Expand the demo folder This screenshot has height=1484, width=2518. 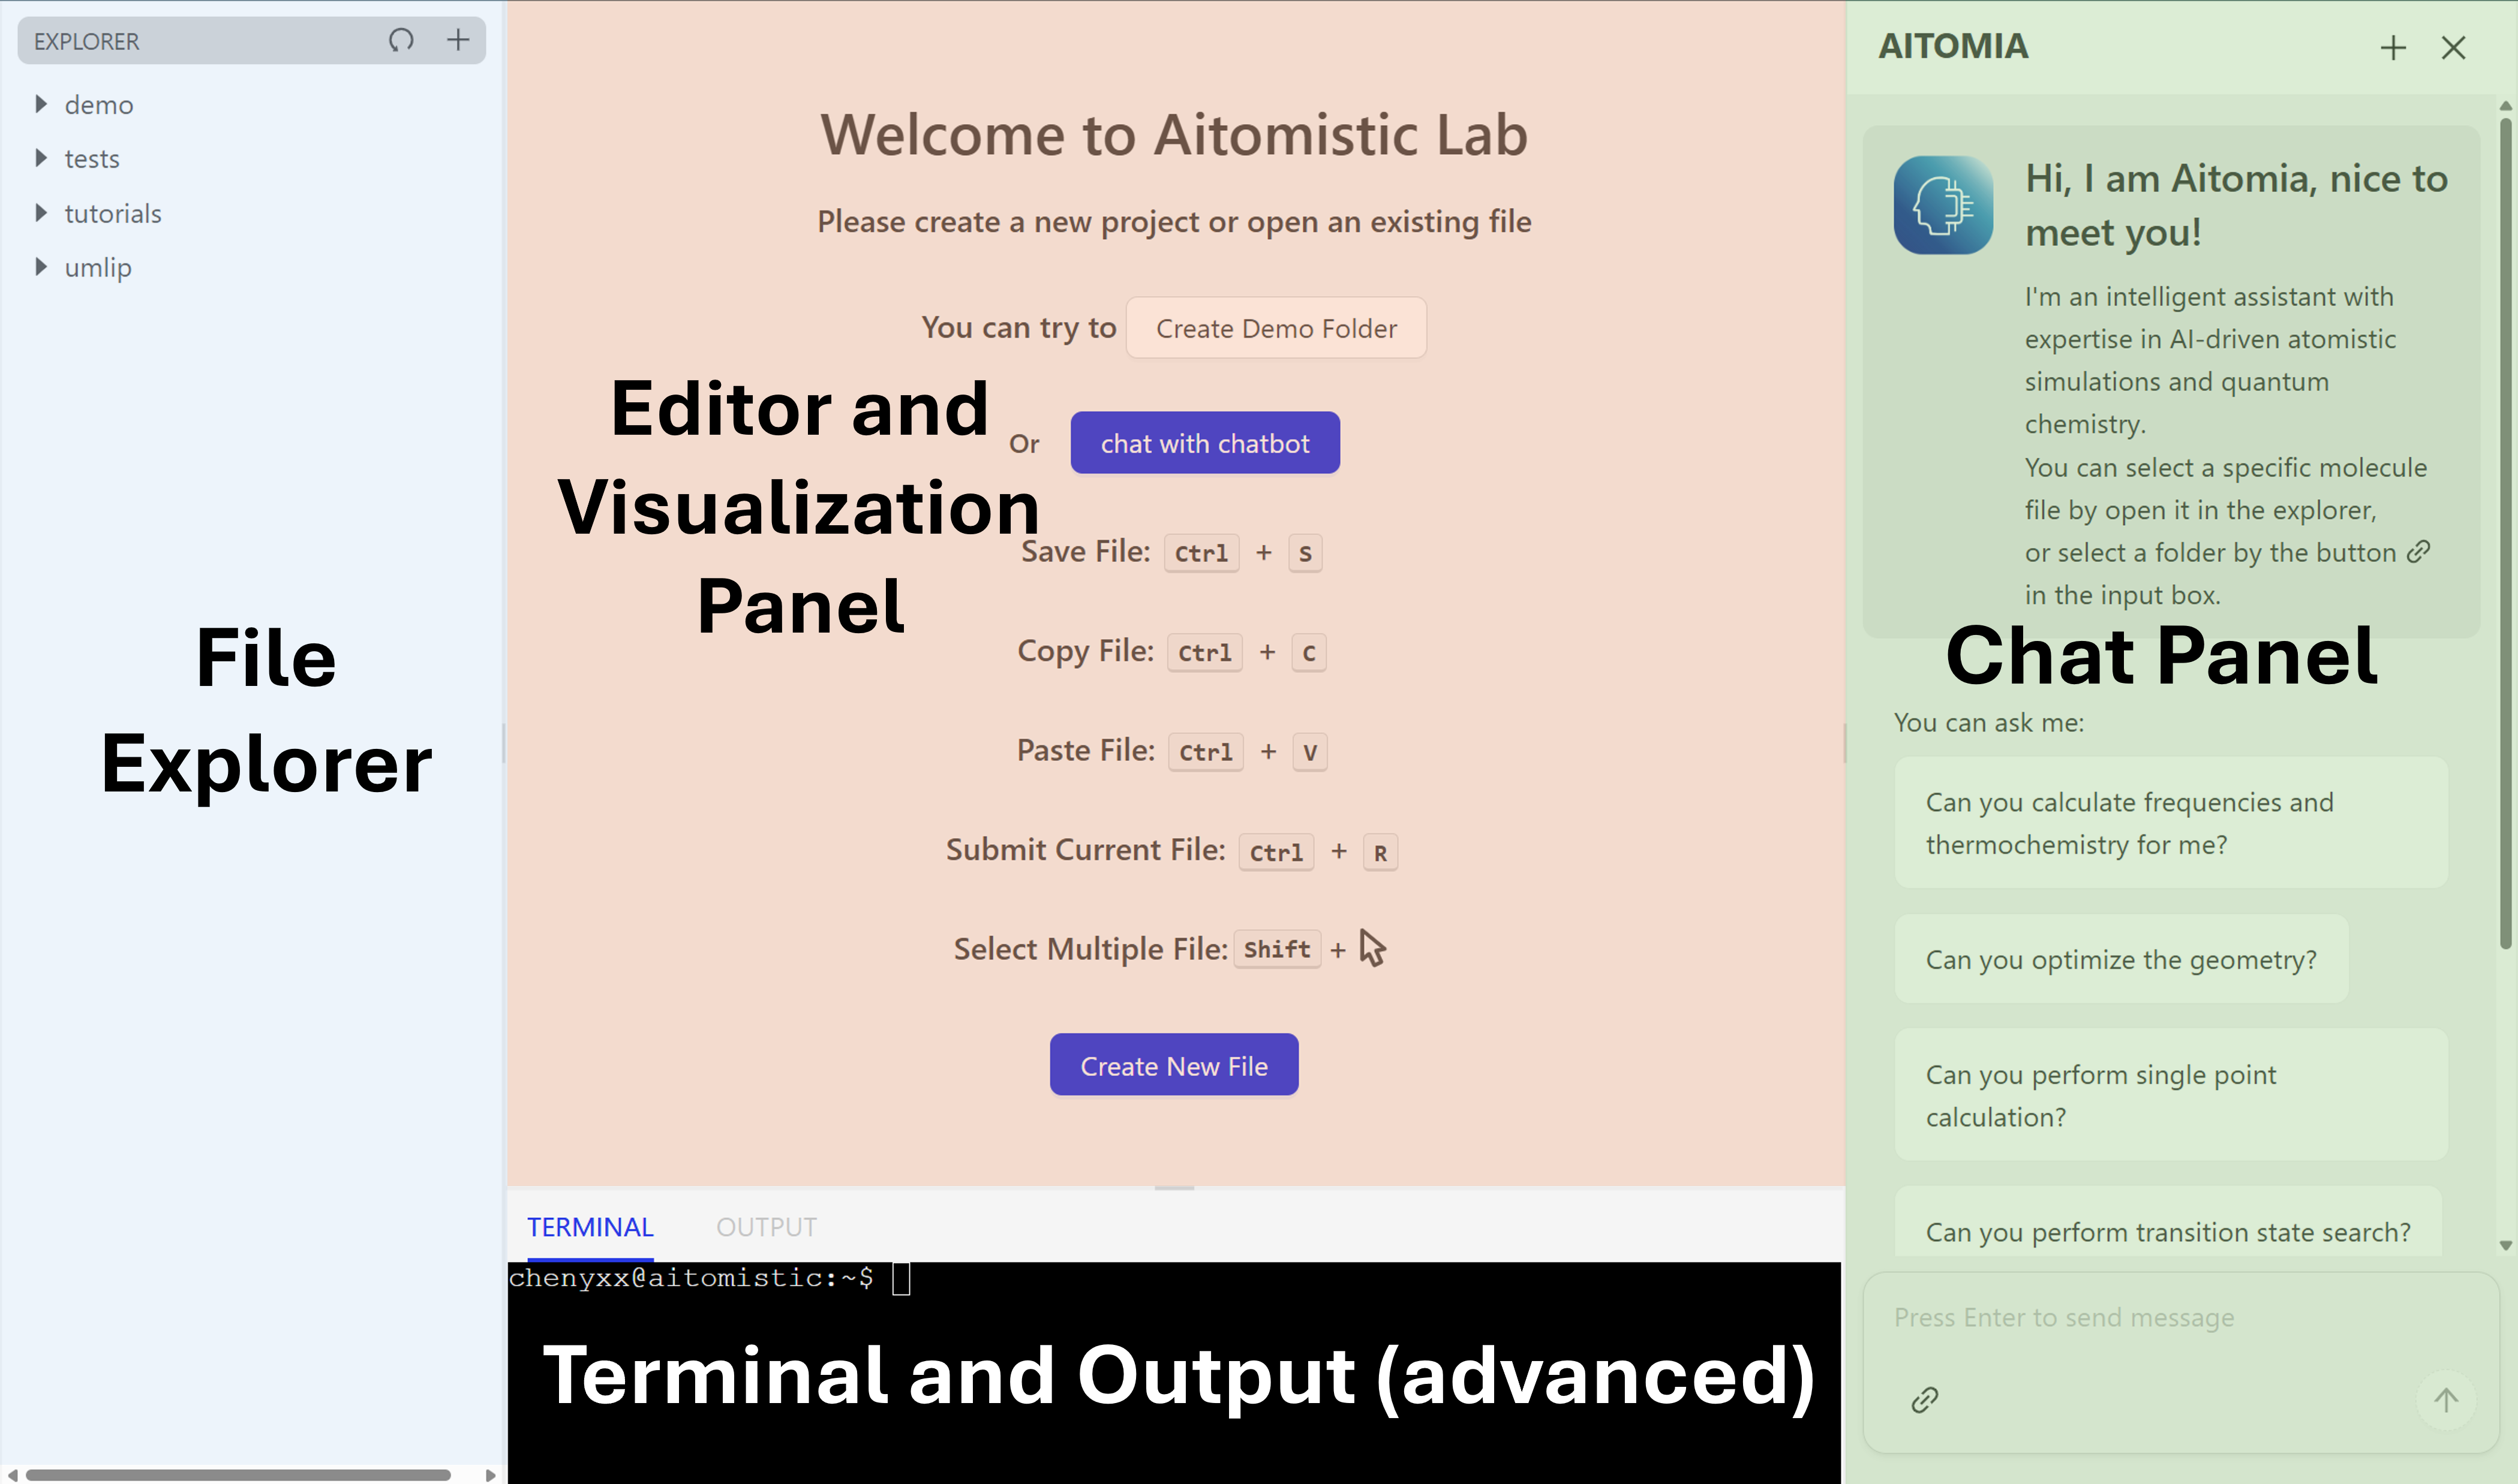42,104
